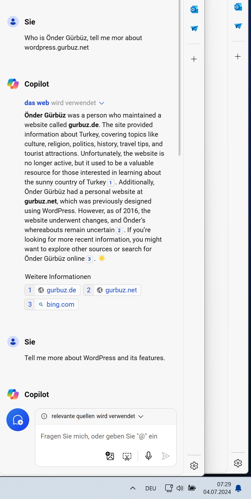Click the send arrow icon

(166, 456)
